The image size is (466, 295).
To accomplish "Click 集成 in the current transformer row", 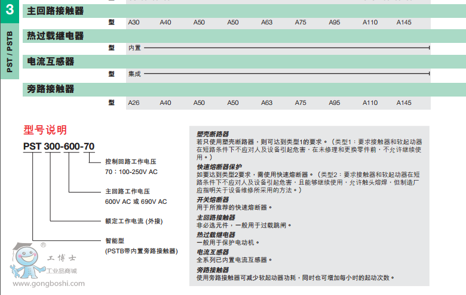I will [134, 73].
